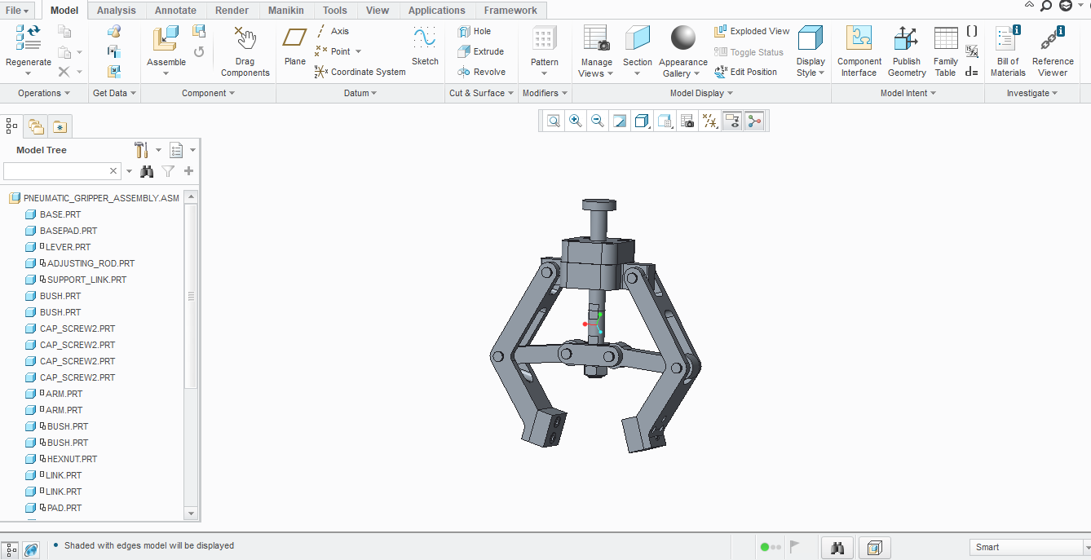Viewport: 1091px width, 560px height.
Task: Open the Manage Views dropdown
Action: click(596, 68)
